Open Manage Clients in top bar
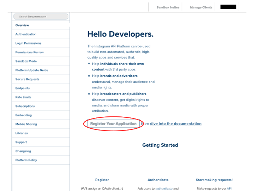The width and height of the screenshot is (254, 191). tap(201, 7)
